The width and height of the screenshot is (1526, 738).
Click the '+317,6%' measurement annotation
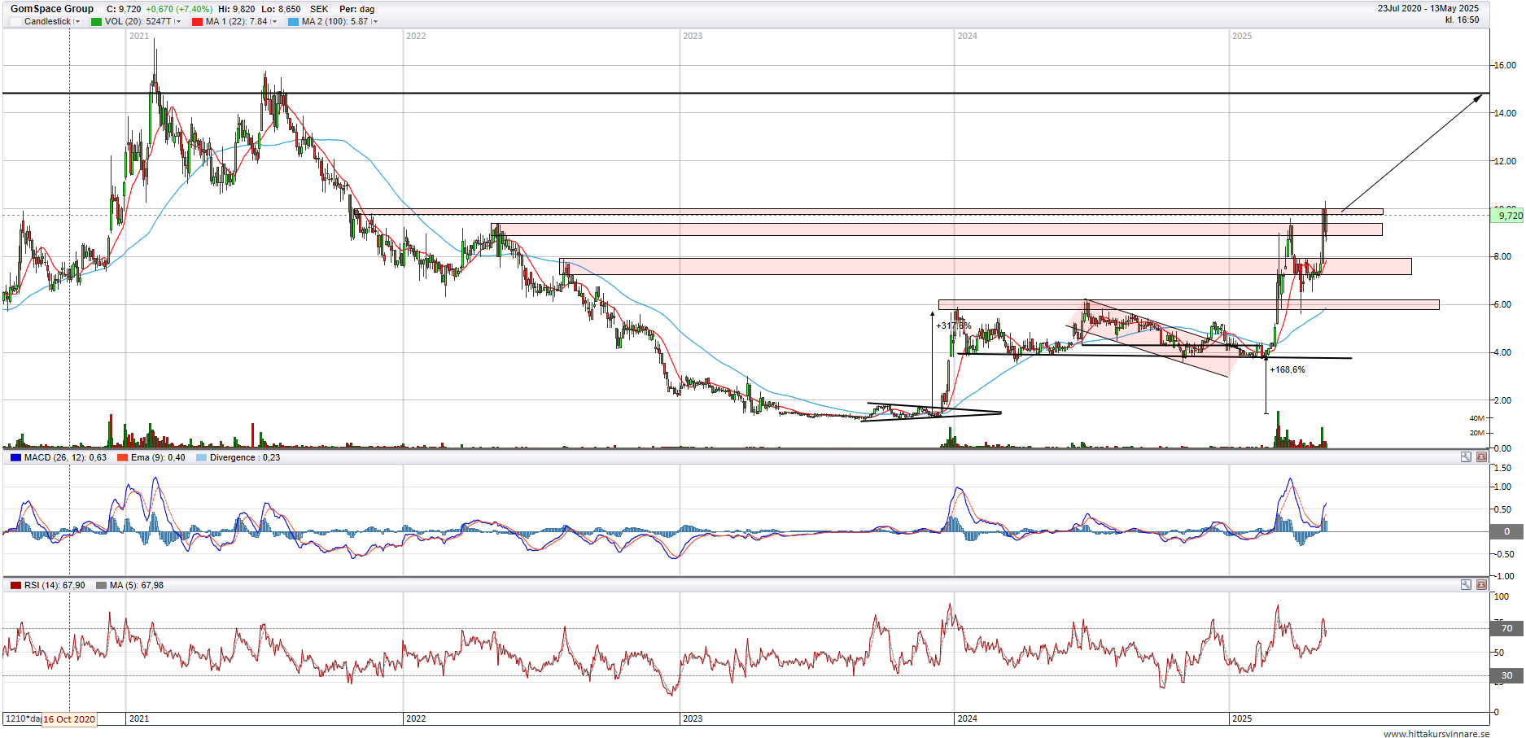(954, 325)
